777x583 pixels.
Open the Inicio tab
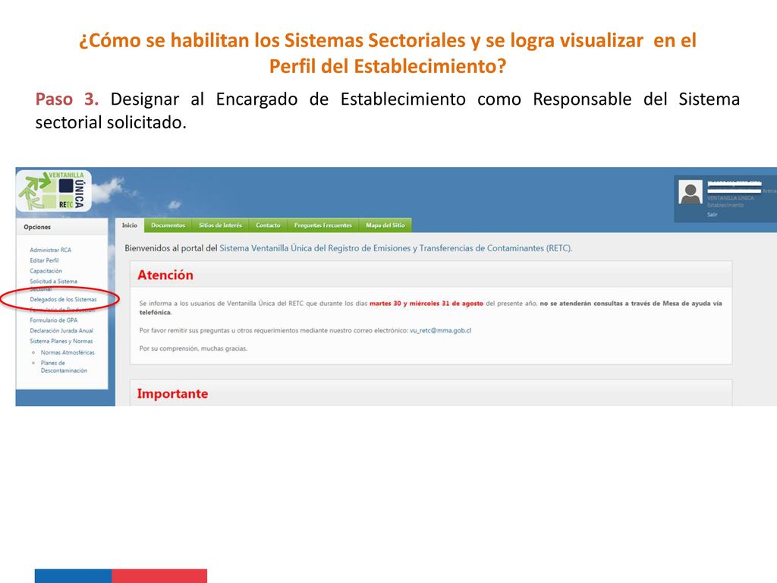coord(130,225)
